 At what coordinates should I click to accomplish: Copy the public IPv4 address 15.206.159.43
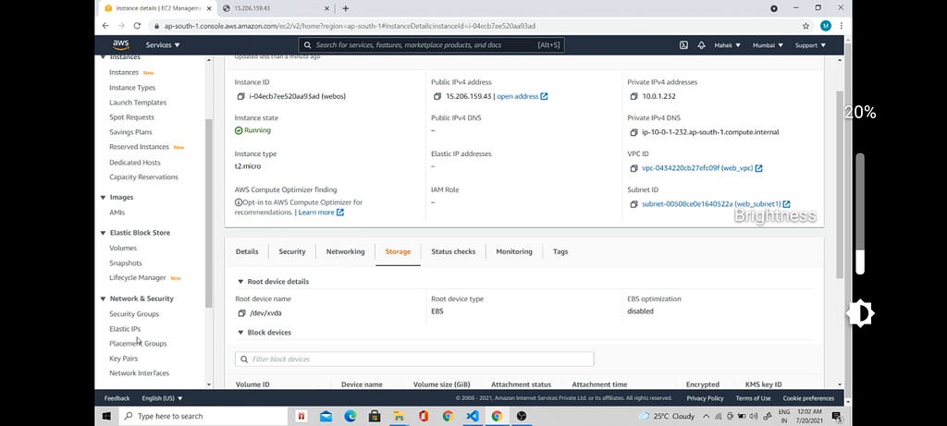coord(437,96)
